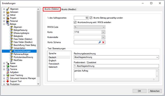Expand the Personal tree node

click(4, 21)
